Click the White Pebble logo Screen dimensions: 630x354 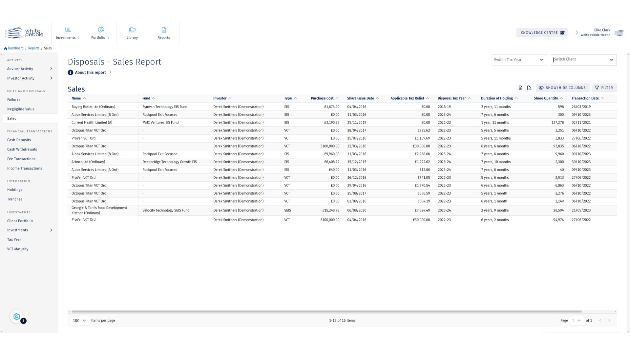pyautogui.click(x=24, y=32)
